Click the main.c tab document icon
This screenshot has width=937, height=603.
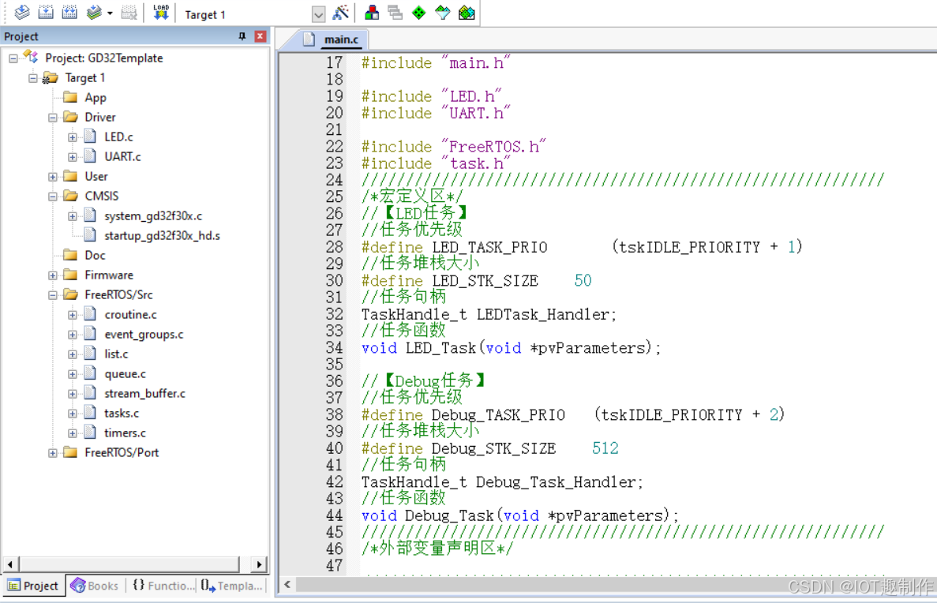[309, 39]
